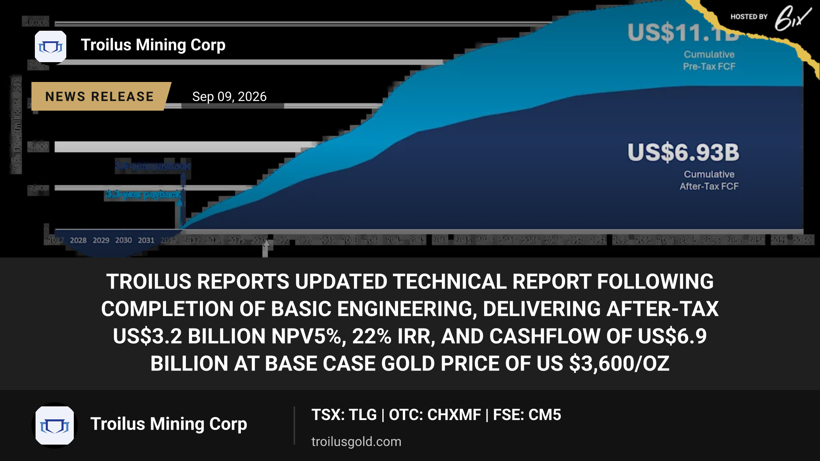Click the Sep 09, 2026 date

[229, 97]
